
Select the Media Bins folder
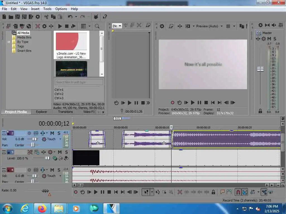pos(24,37)
